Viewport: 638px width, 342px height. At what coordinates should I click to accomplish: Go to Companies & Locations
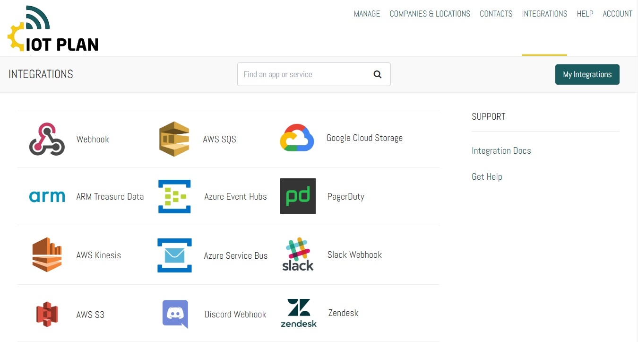click(x=430, y=14)
